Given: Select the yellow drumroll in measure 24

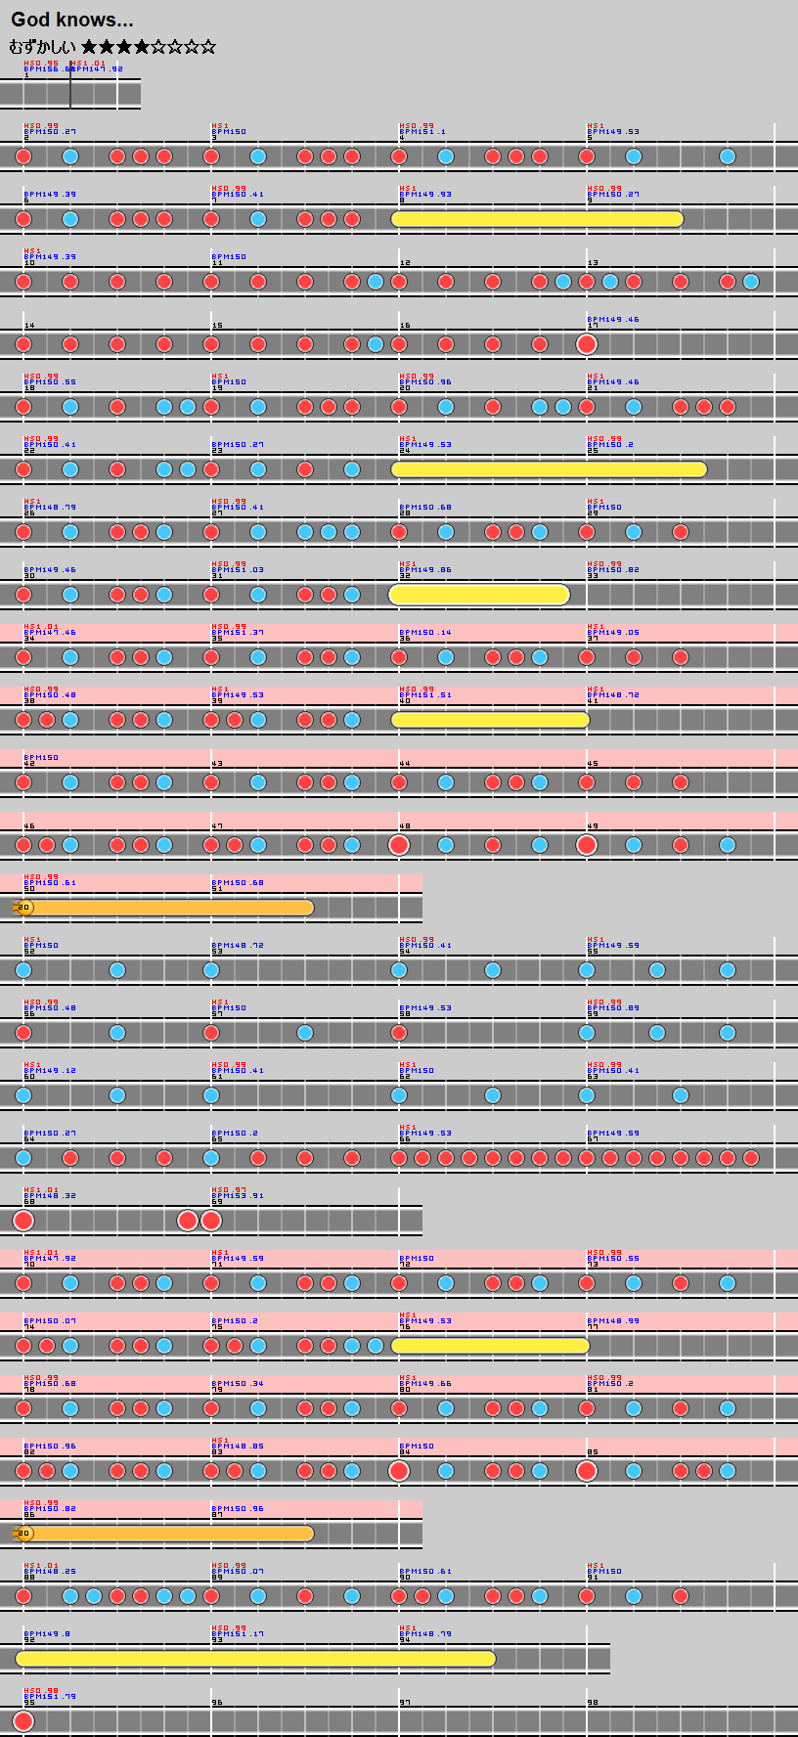Looking at the screenshot, I should 549,469.
